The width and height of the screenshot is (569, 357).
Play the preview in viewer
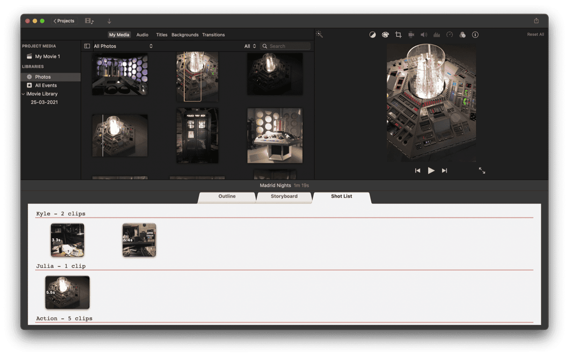(x=431, y=171)
